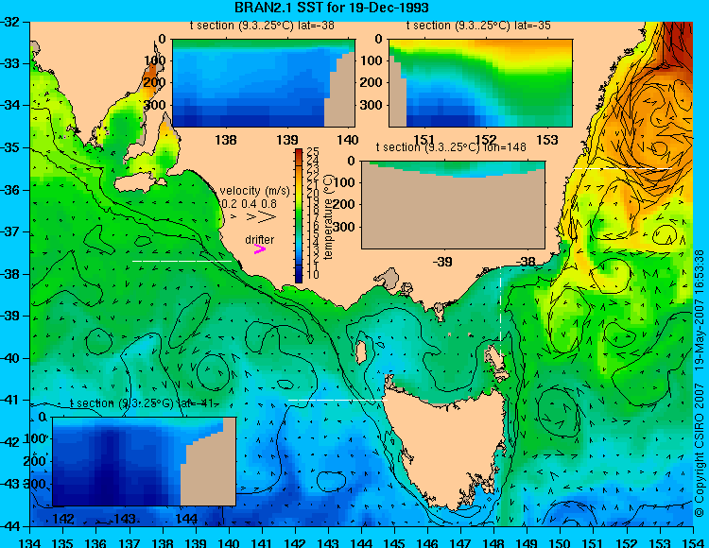709x548 pixels.
Task: Click the '-42' latitude axis label
Action: (10, 442)
